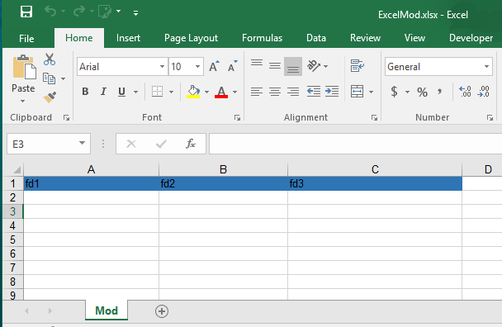Open Clipboard pane dialog launcher
This screenshot has width=502, height=327.
[66, 118]
